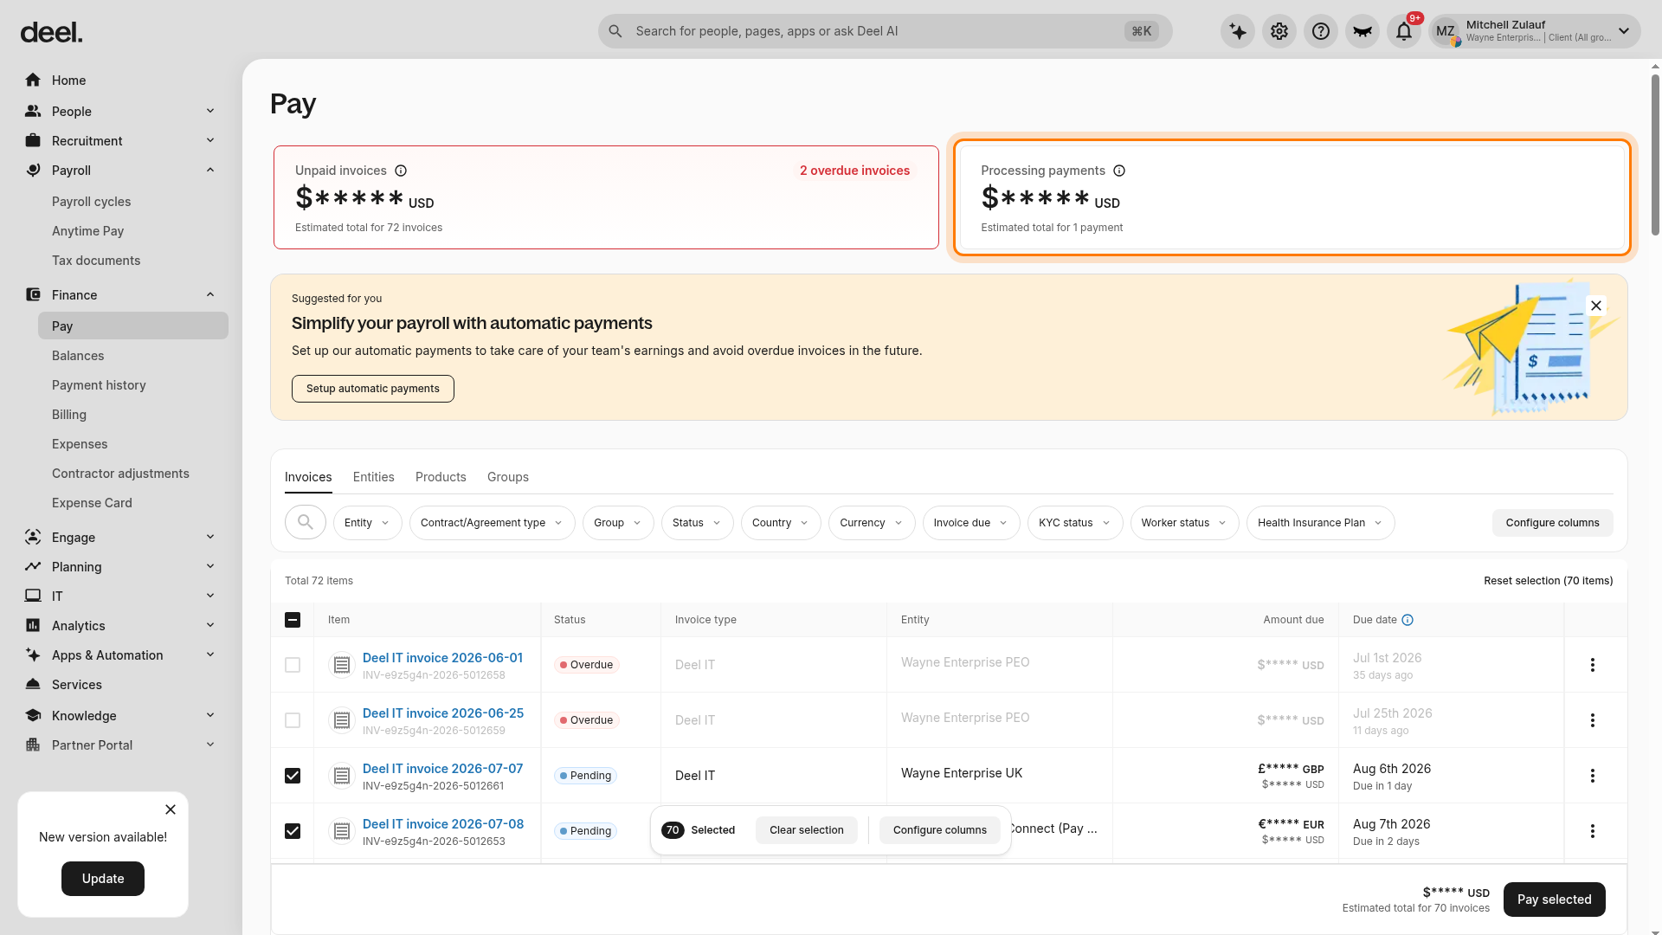Open the Entity filter dropdown
The height and width of the screenshot is (935, 1662).
pos(367,523)
